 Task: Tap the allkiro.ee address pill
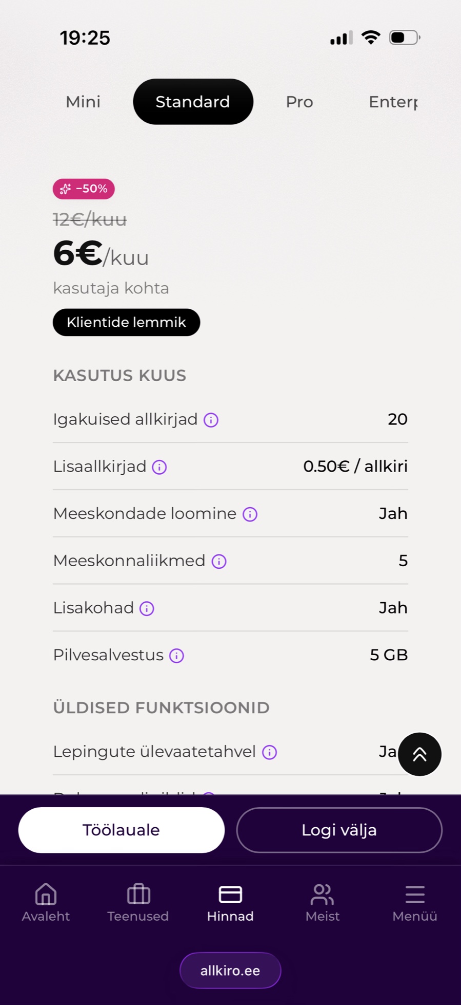pos(230,971)
